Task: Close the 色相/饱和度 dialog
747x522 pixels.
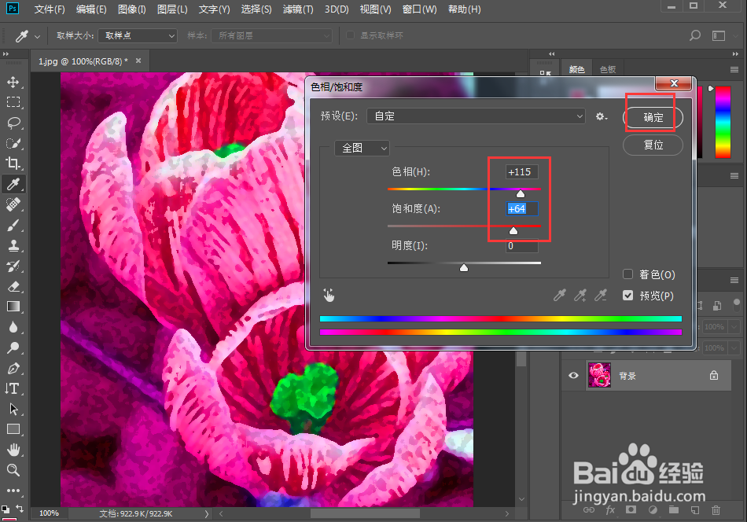Action: pyautogui.click(x=674, y=83)
